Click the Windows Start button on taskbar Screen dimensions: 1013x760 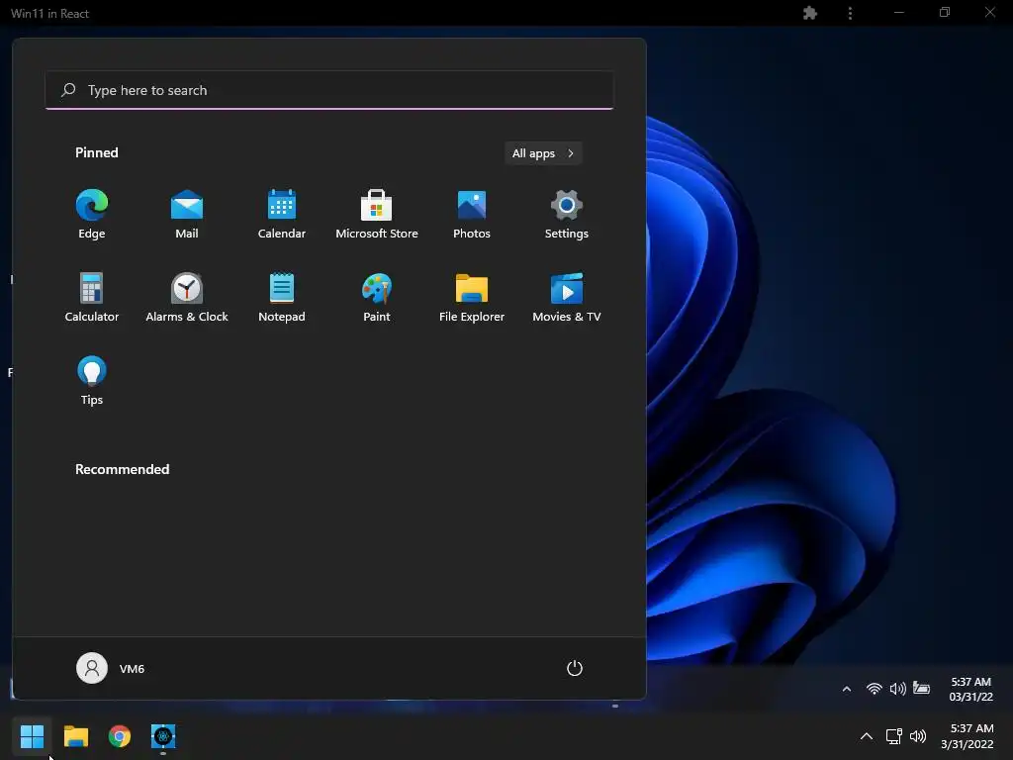coord(32,736)
